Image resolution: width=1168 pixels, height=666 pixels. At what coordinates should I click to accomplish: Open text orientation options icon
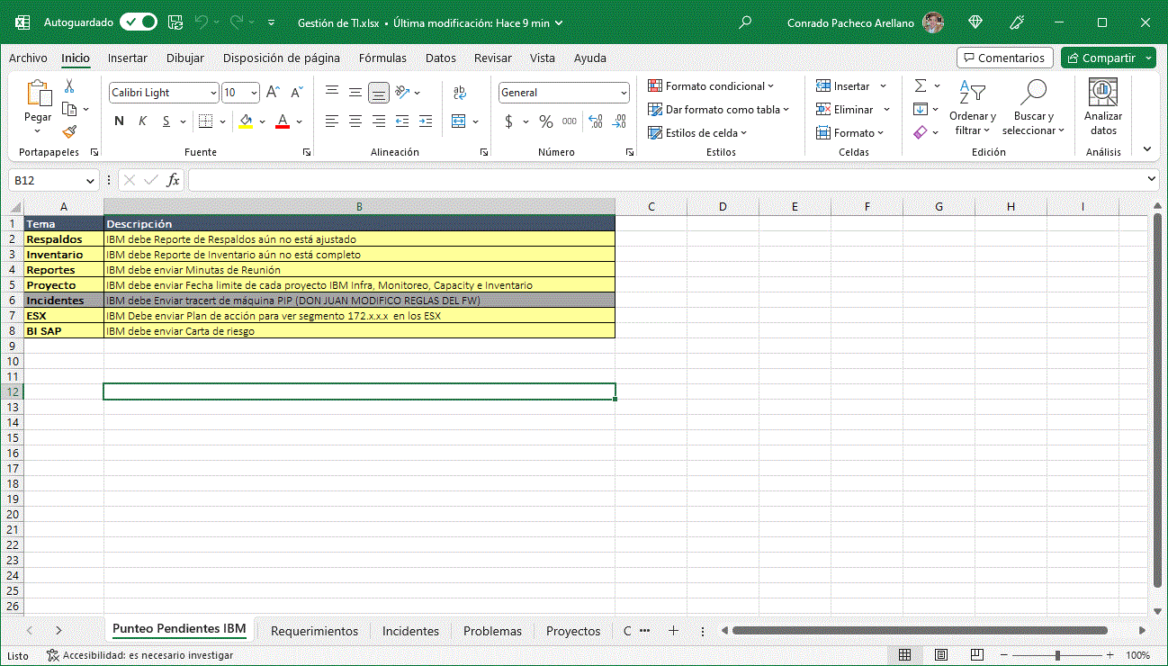[x=402, y=93]
